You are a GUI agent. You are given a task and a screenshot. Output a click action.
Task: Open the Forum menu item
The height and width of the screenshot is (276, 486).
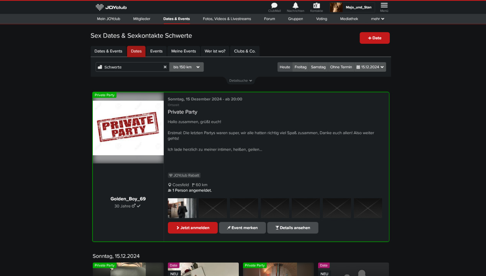269,18
